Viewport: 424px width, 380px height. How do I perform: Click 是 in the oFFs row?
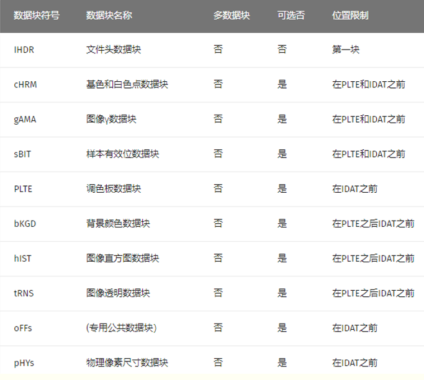(282, 328)
